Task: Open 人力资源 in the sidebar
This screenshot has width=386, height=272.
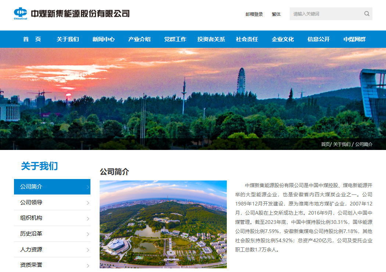Action: (52, 249)
